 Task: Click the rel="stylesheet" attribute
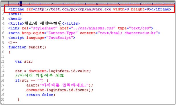click(40, 28)
